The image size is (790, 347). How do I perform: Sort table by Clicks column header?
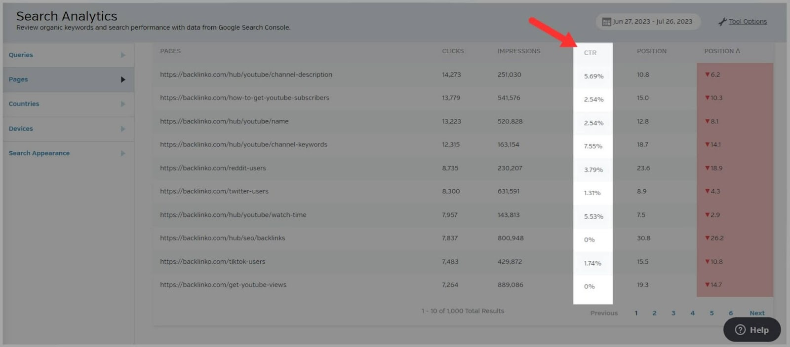(453, 51)
